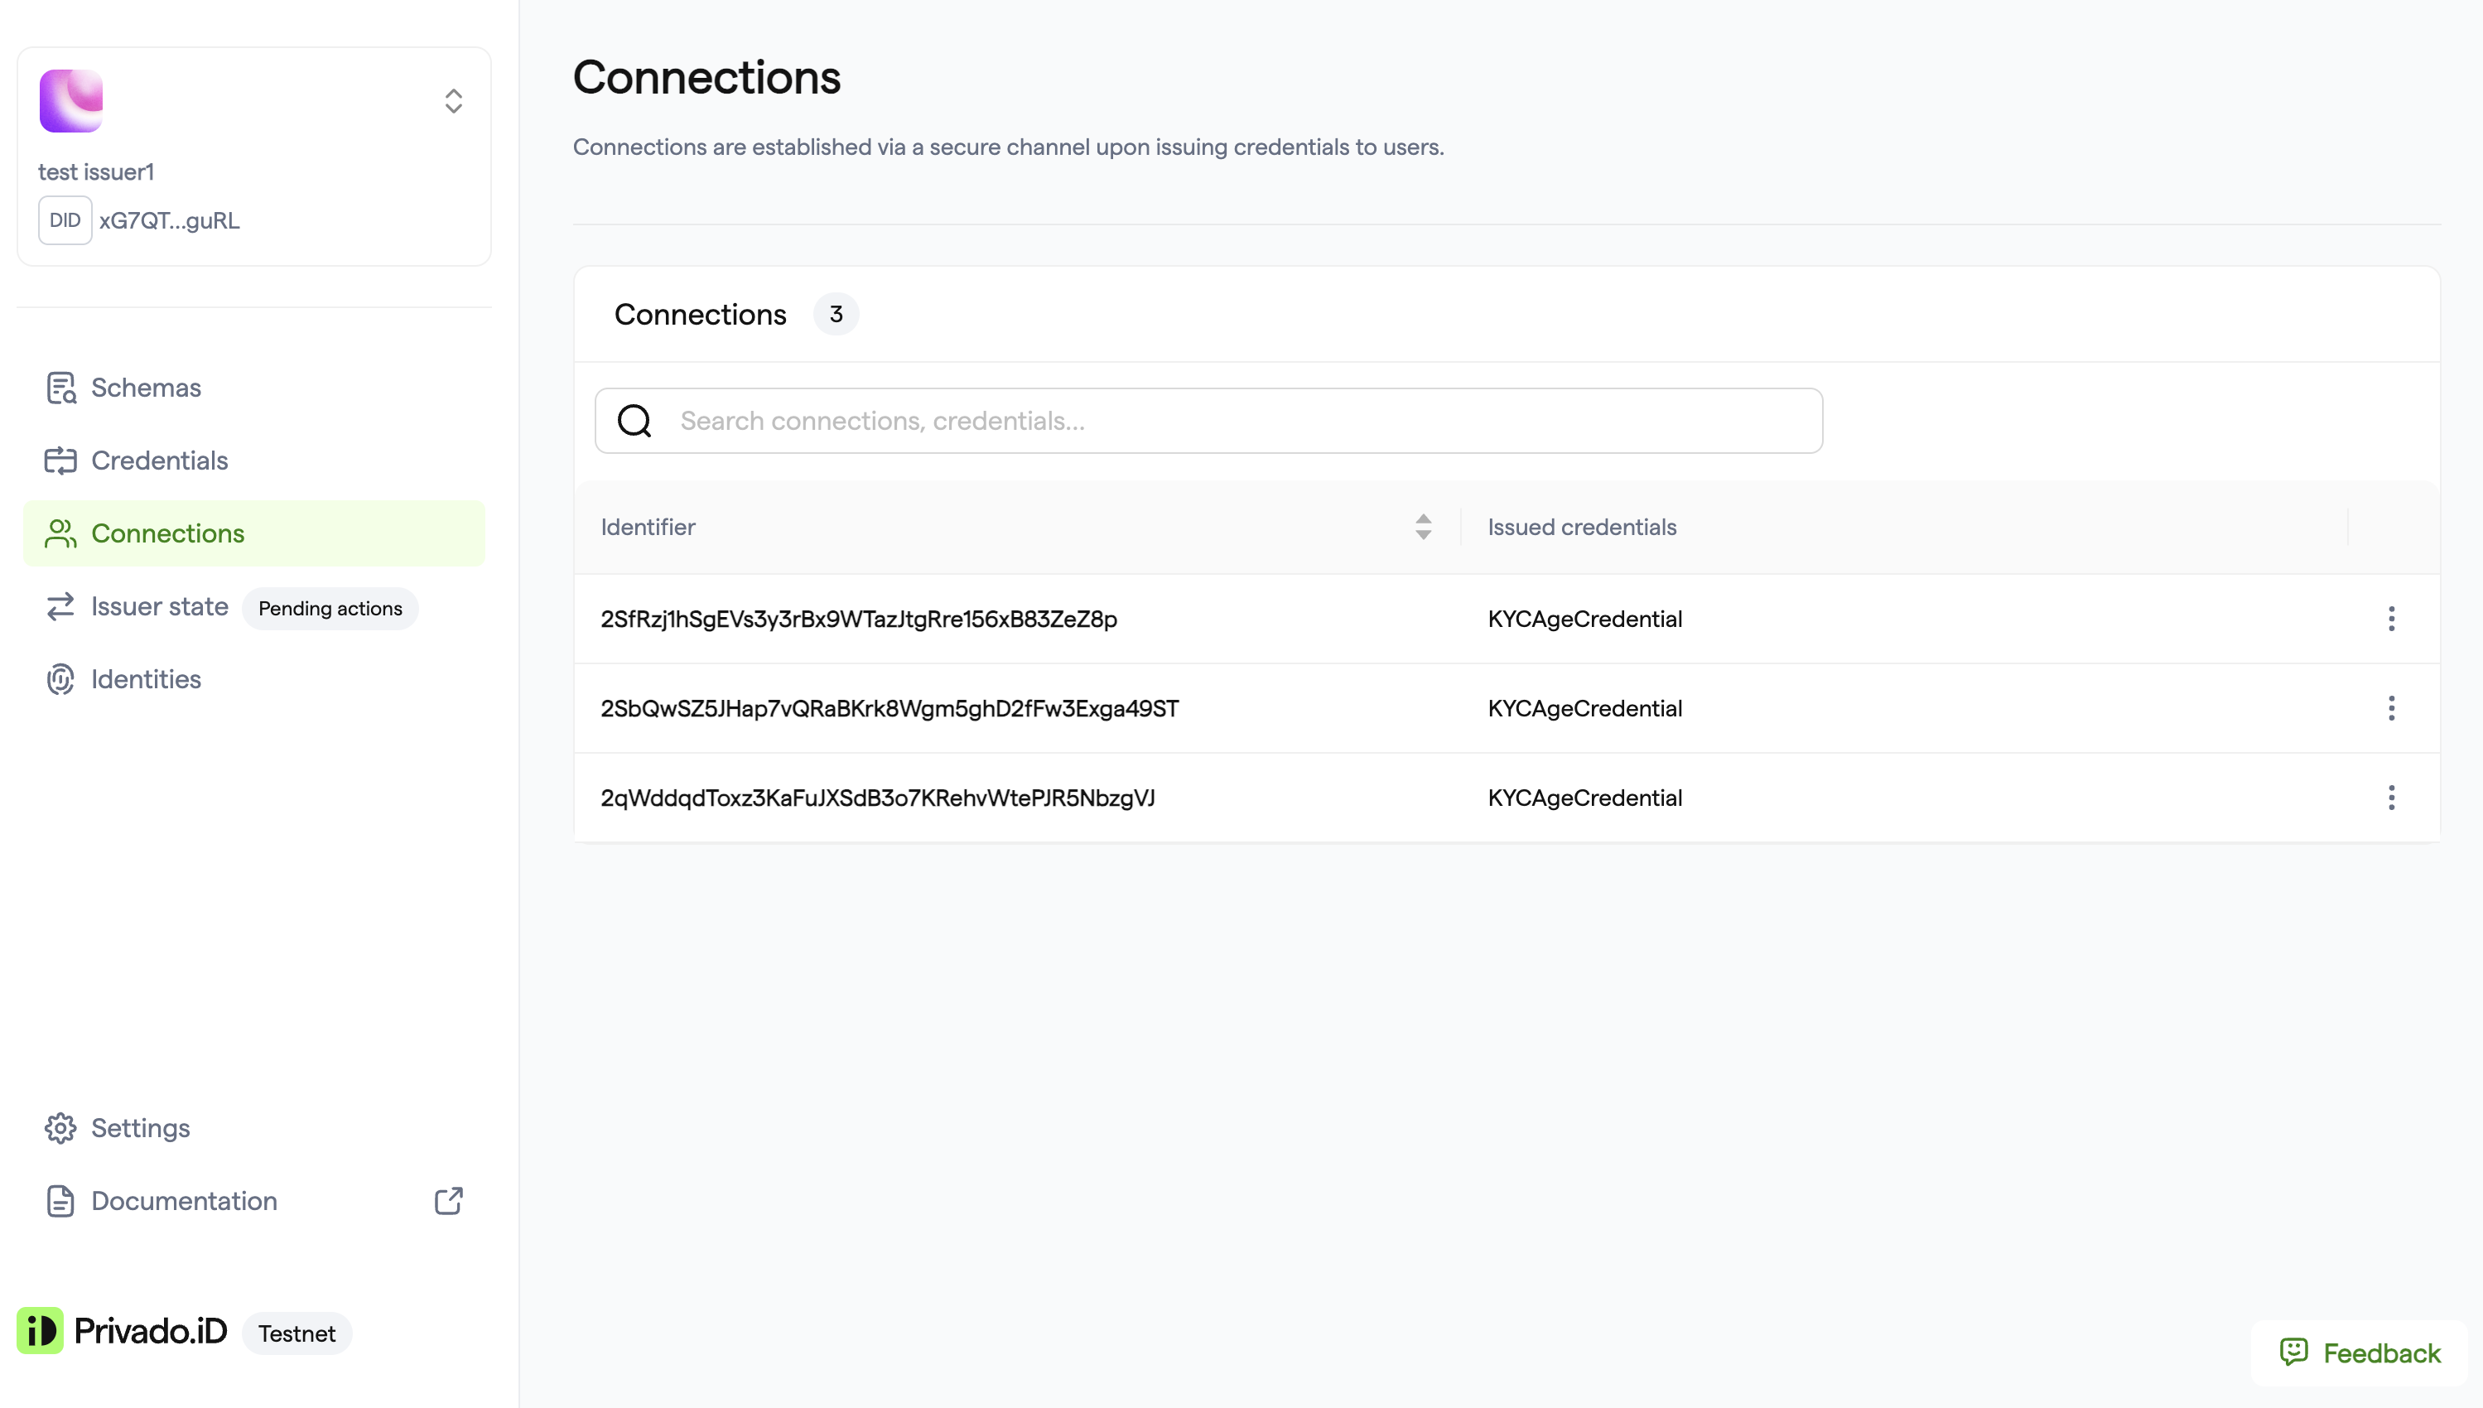Expand the issuer switcher chevrons
The width and height of the screenshot is (2483, 1408).
[x=454, y=100]
